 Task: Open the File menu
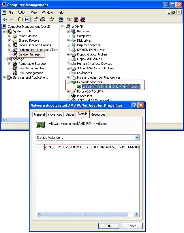pyautogui.click(x=11, y=12)
